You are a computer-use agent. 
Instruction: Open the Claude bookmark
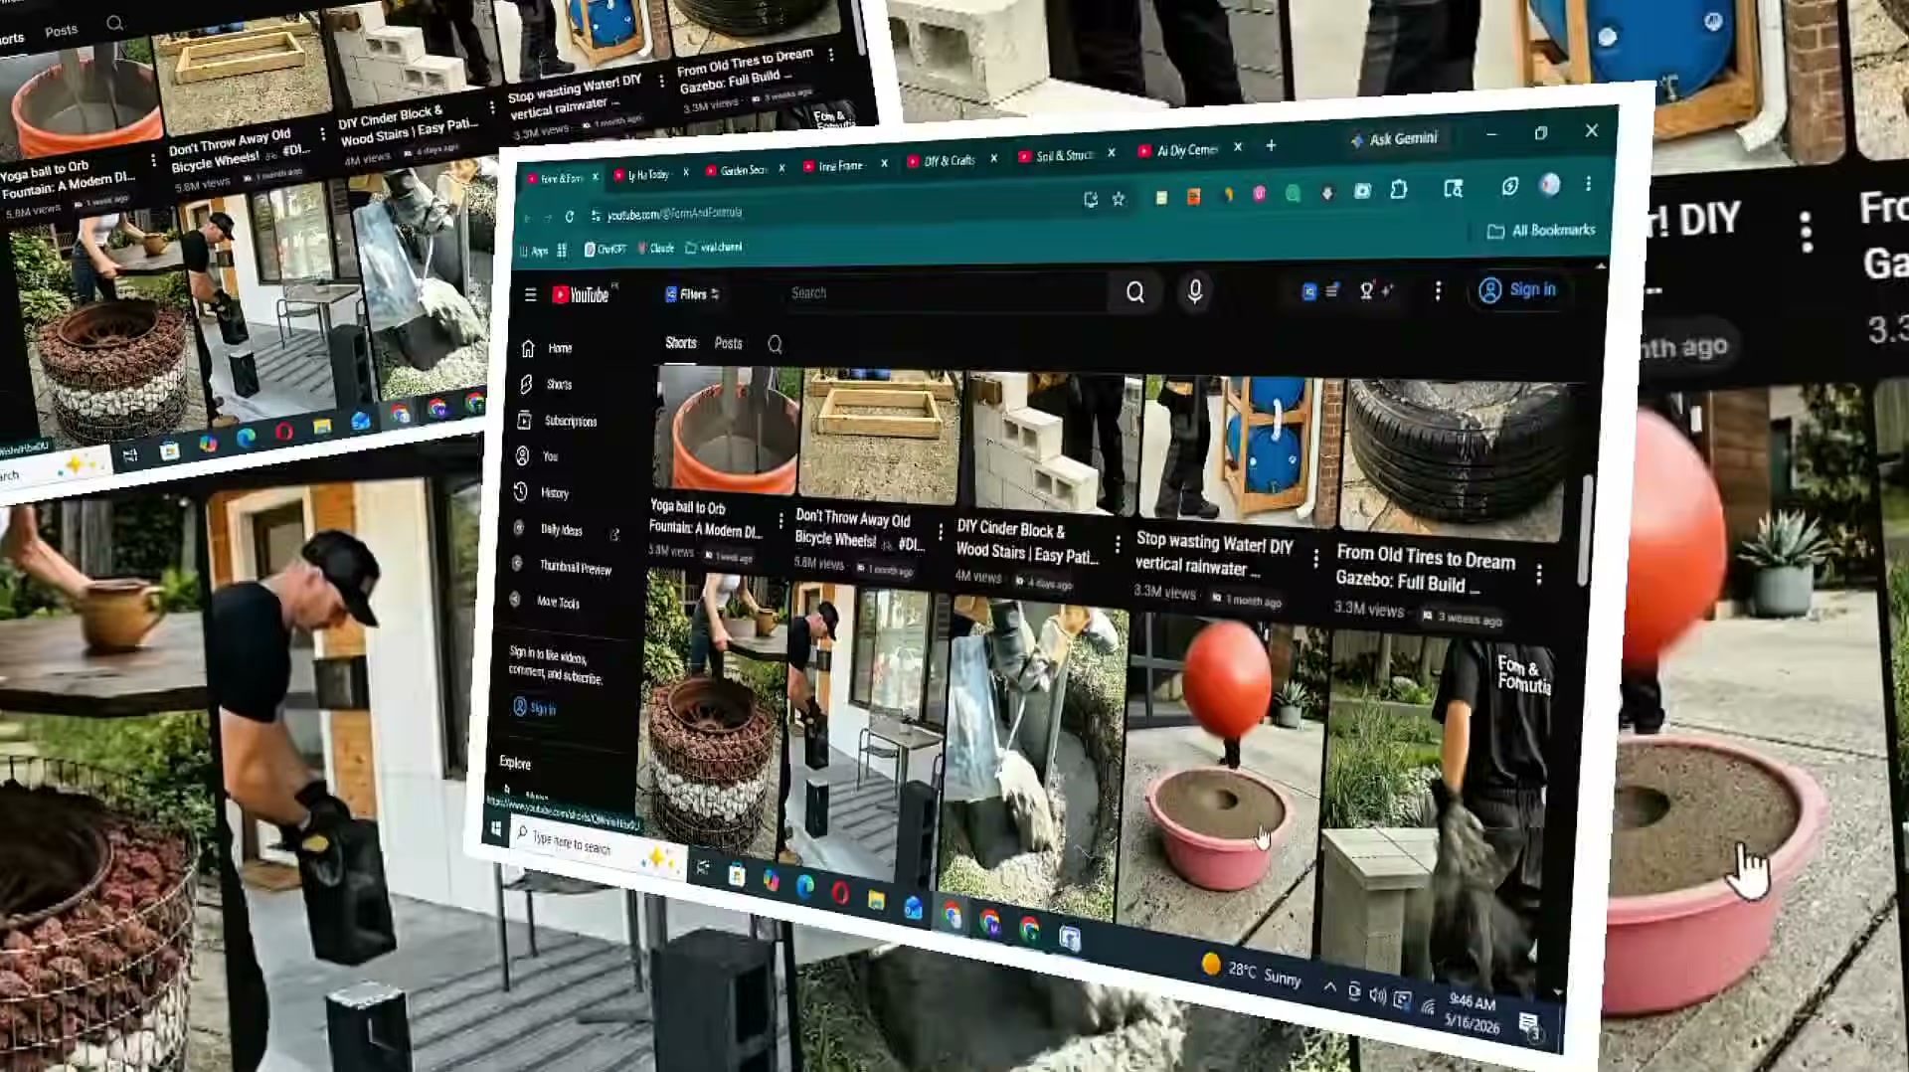tap(656, 248)
